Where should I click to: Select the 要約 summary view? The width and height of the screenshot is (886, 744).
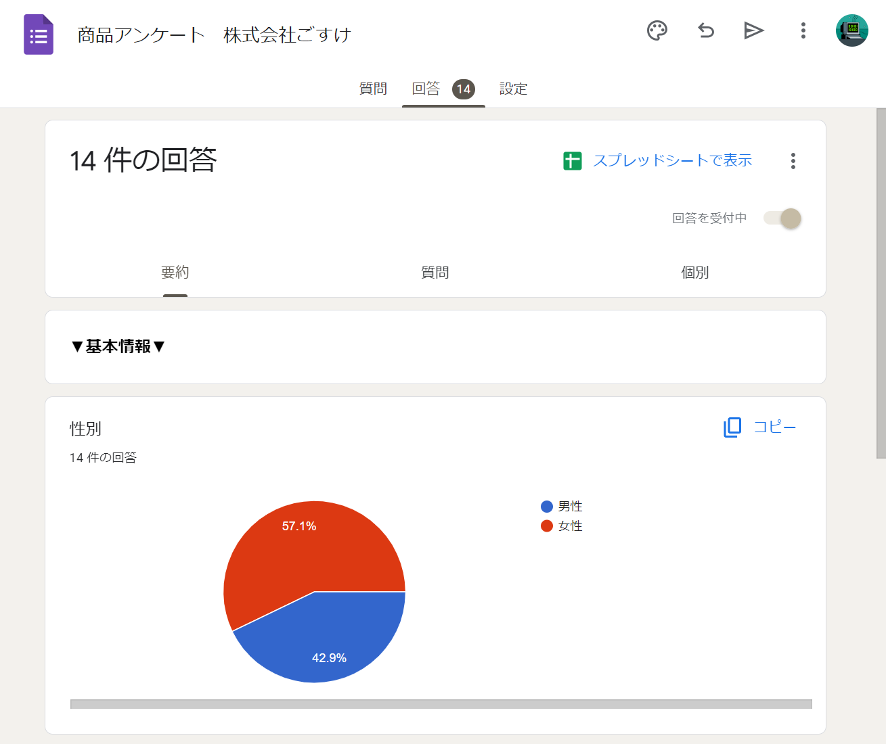pyautogui.click(x=175, y=272)
